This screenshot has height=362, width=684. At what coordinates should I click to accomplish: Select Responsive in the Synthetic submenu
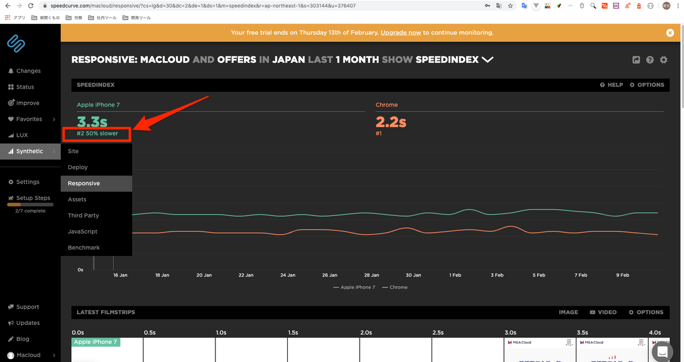[x=96, y=184]
